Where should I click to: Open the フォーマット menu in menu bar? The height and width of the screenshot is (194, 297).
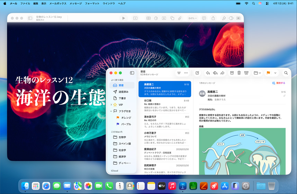pos(92,3)
